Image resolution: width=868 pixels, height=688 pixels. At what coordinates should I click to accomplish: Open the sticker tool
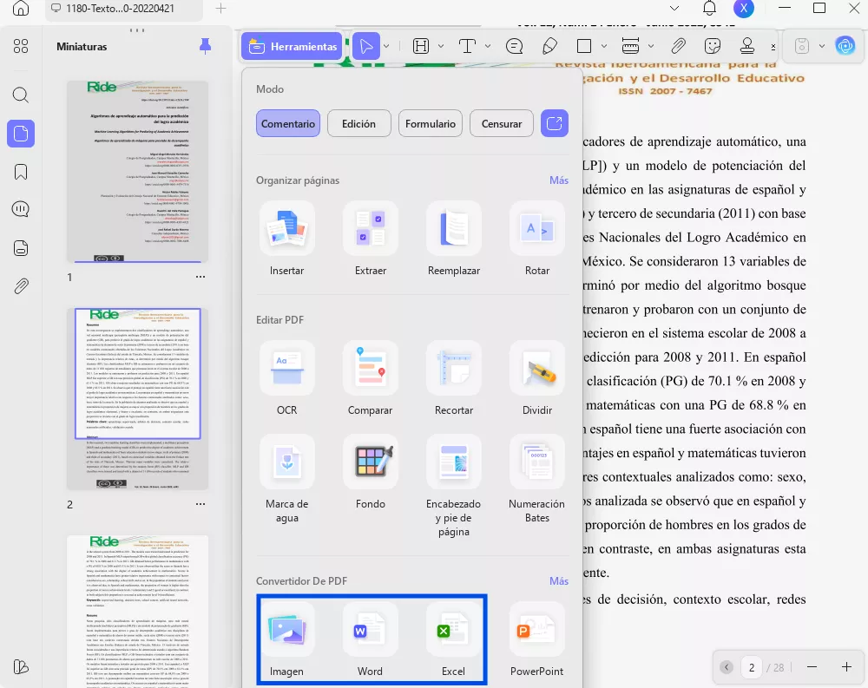point(713,47)
